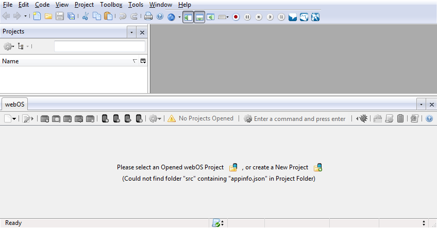
Task: Preview in browser with the globe icon
Action: tap(171, 17)
